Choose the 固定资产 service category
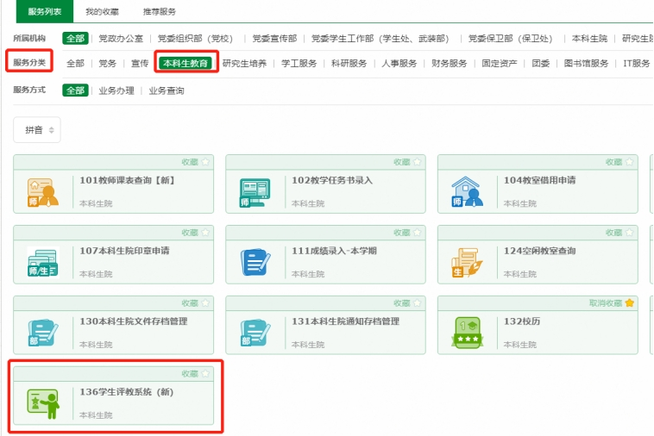Viewport: 654px width, 436px height. pos(500,63)
